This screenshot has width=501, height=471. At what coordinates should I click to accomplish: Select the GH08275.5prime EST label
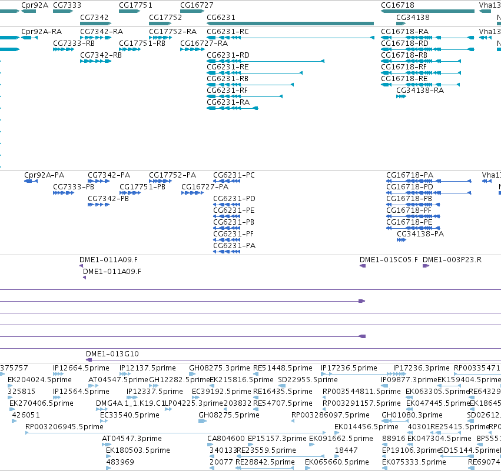229,415
